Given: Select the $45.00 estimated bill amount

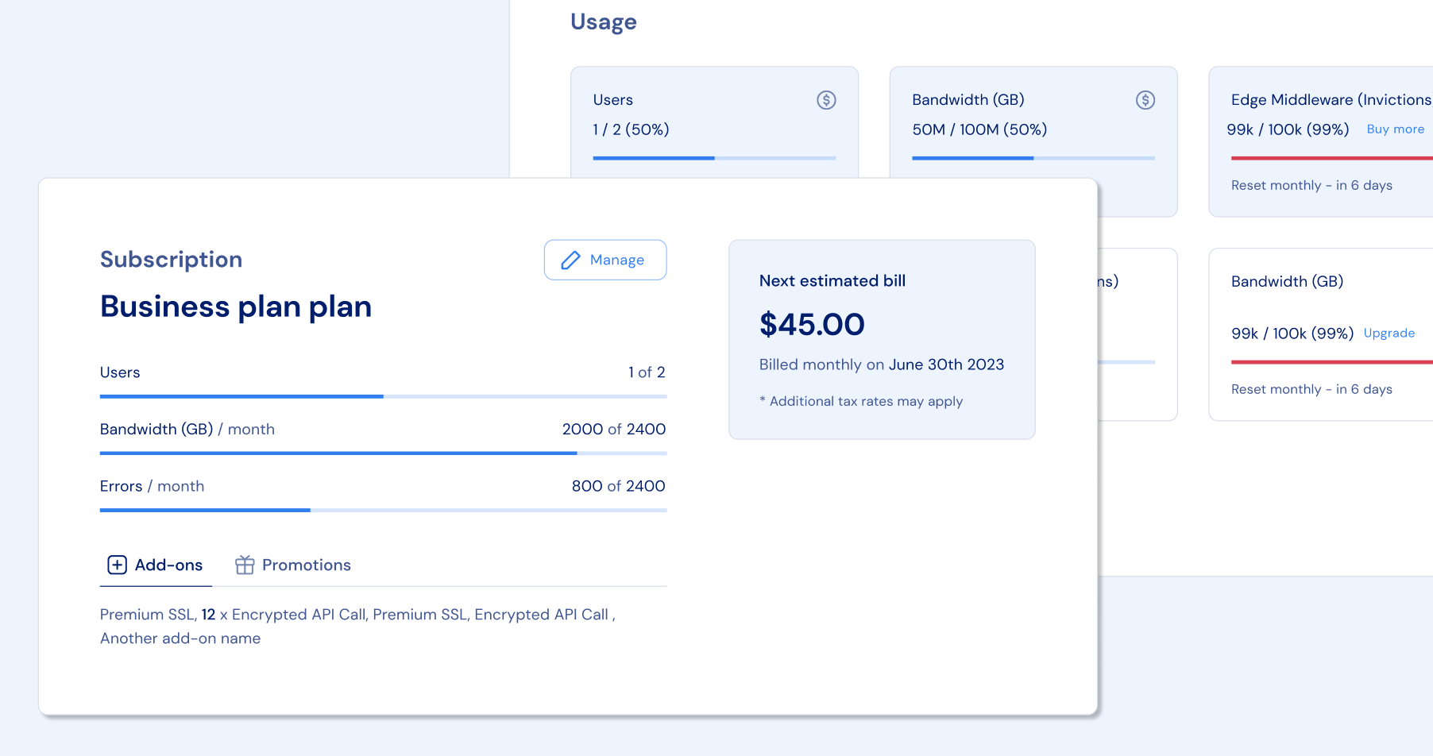Looking at the screenshot, I should tap(811, 325).
